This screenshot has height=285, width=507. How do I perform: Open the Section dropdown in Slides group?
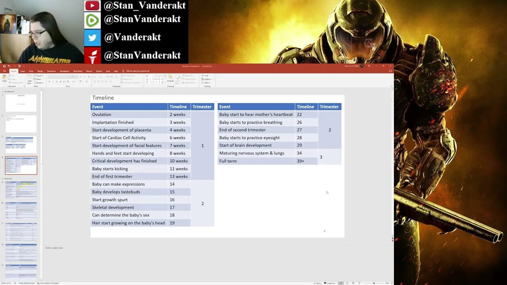[x=39, y=83]
